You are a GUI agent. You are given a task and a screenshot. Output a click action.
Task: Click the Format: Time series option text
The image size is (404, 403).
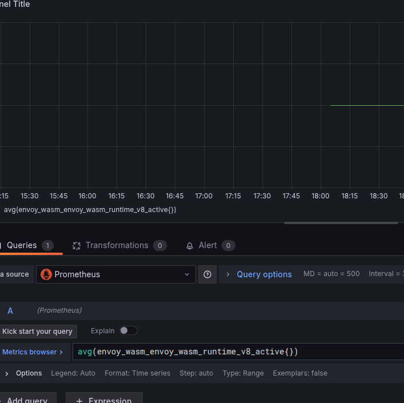(x=137, y=373)
